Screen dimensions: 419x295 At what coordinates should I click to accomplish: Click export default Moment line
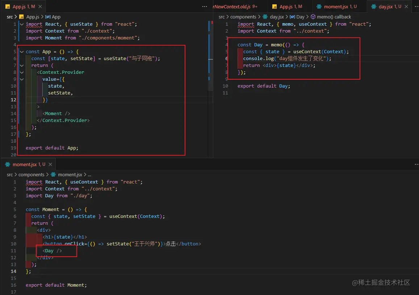pyautogui.click(x=56, y=285)
